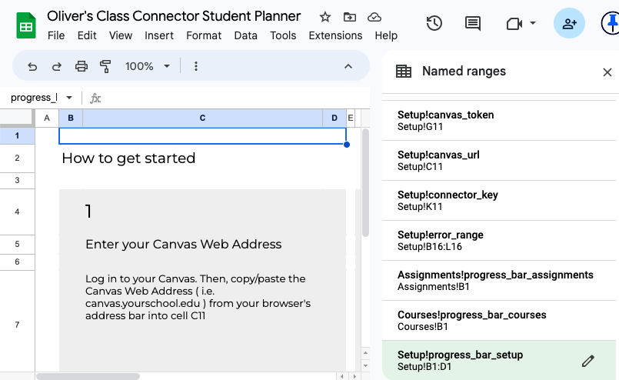Click the Named ranges table icon
619x380 pixels.
coord(404,72)
